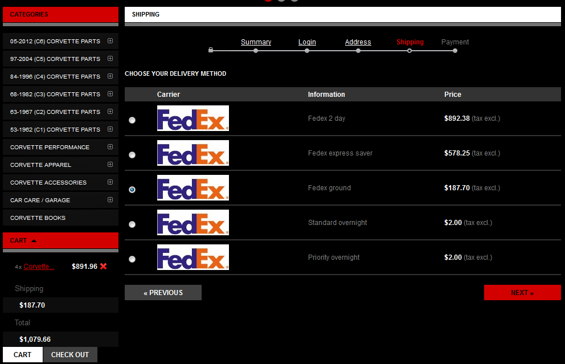Continue with the Next button
Viewport: 565px width, 364px height.
(522, 293)
